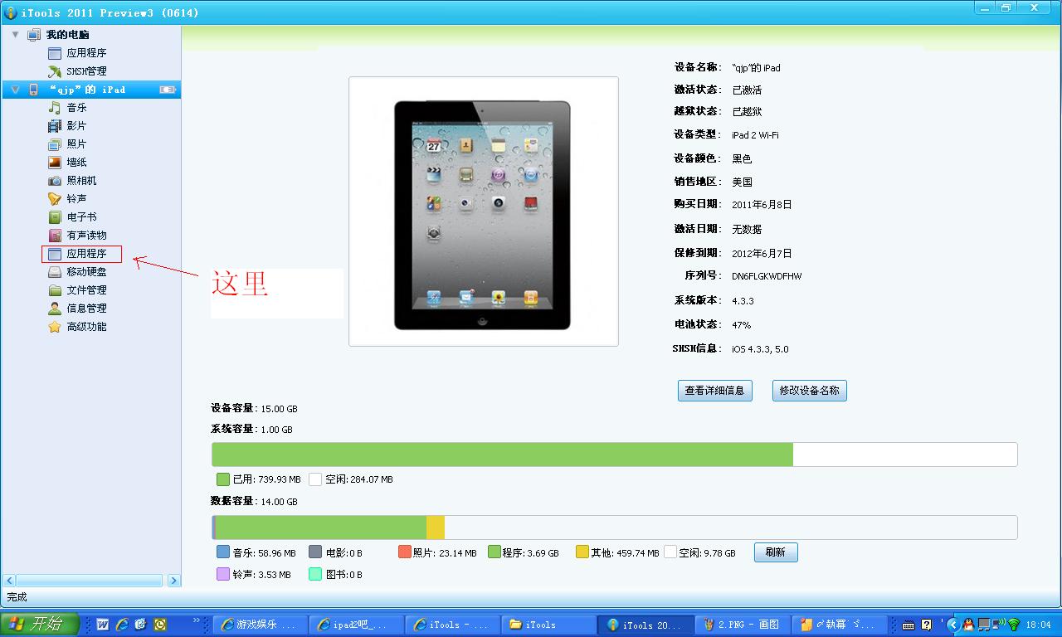Click the star icon for 高级功能
Viewport: 1062px width, 637px height.
[x=55, y=327]
